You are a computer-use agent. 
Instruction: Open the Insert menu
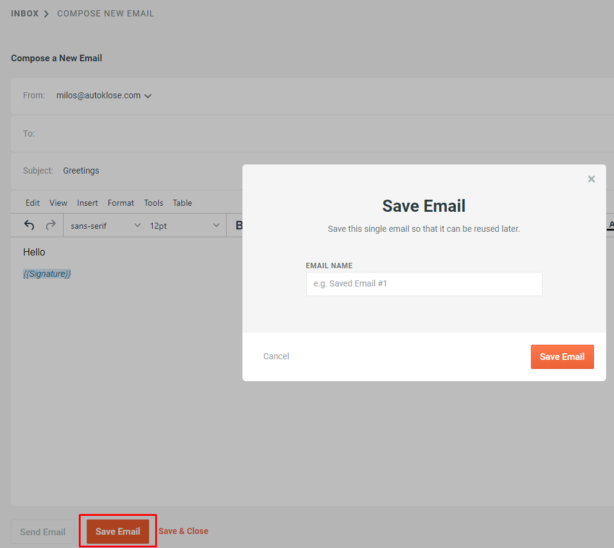pos(87,203)
